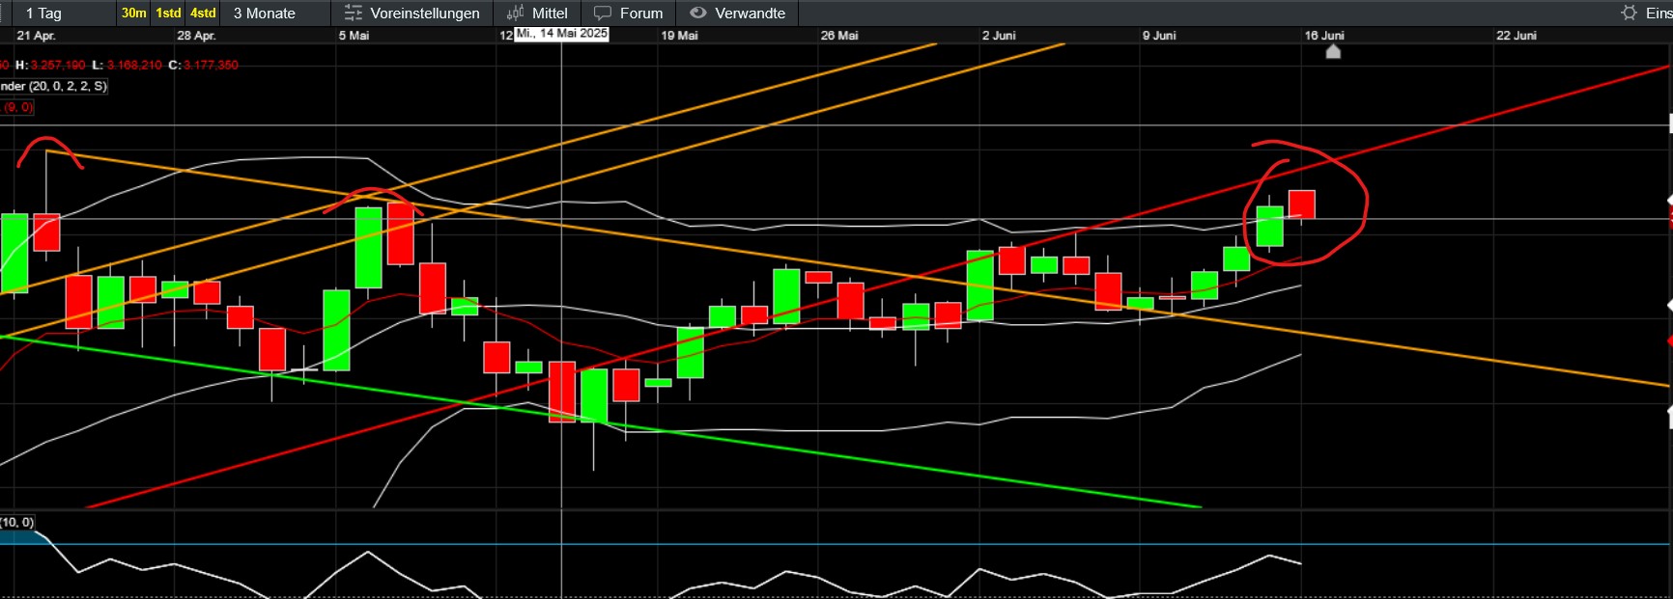Click the '2 Juni' date axis label
1673x599 pixels.
[999, 36]
